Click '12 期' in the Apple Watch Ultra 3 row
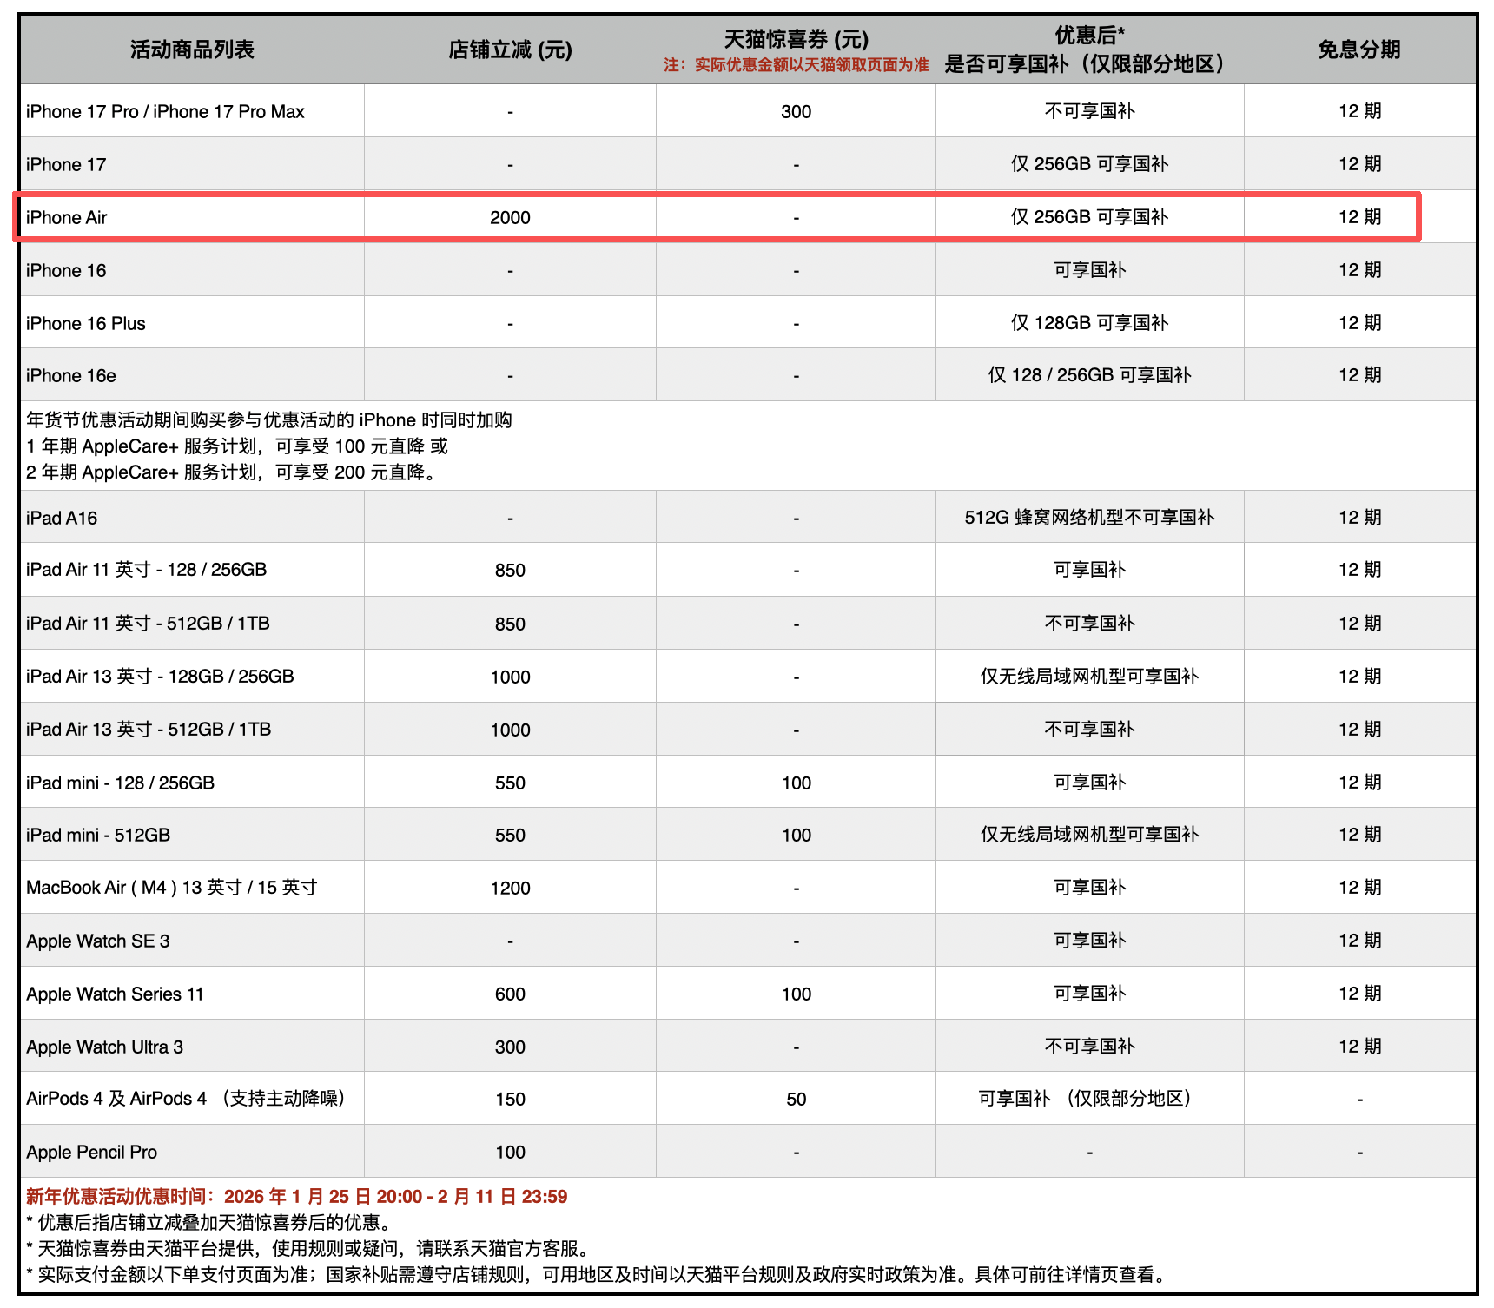Image resolution: width=1494 pixels, height=1308 pixels. 1359,1047
